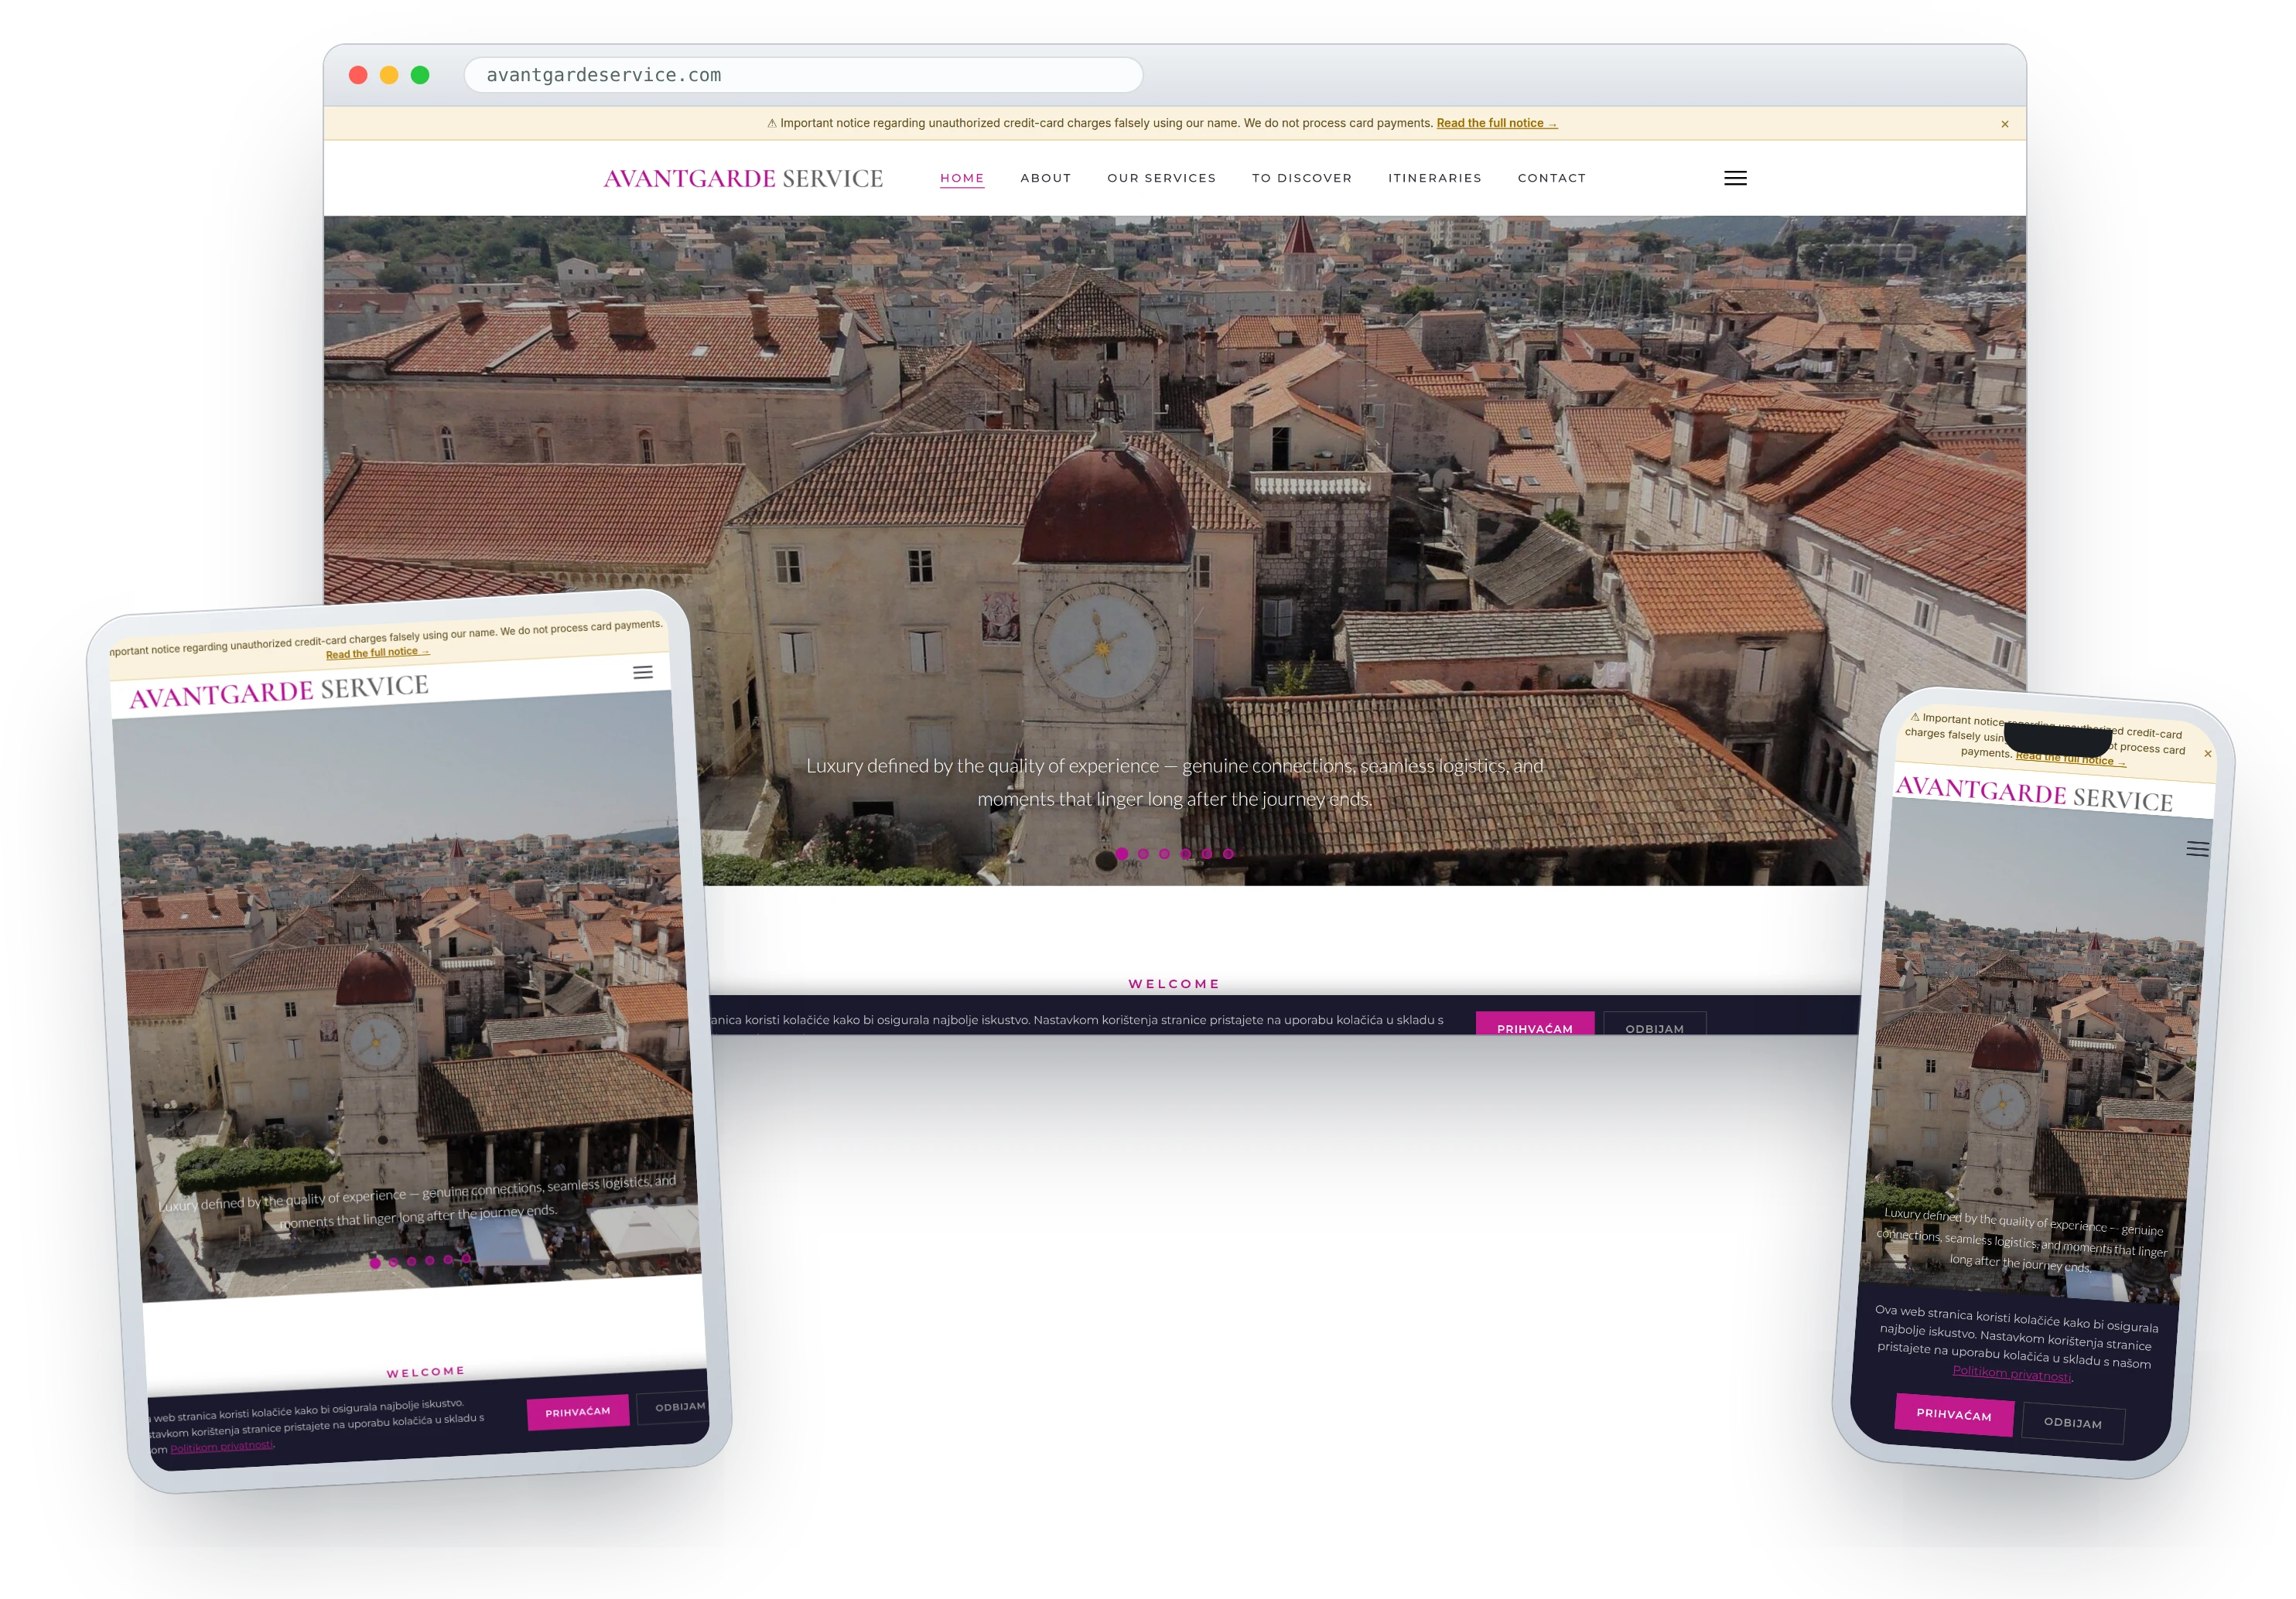
Task: Click green maximize dot in browser window
Action: 420,75
